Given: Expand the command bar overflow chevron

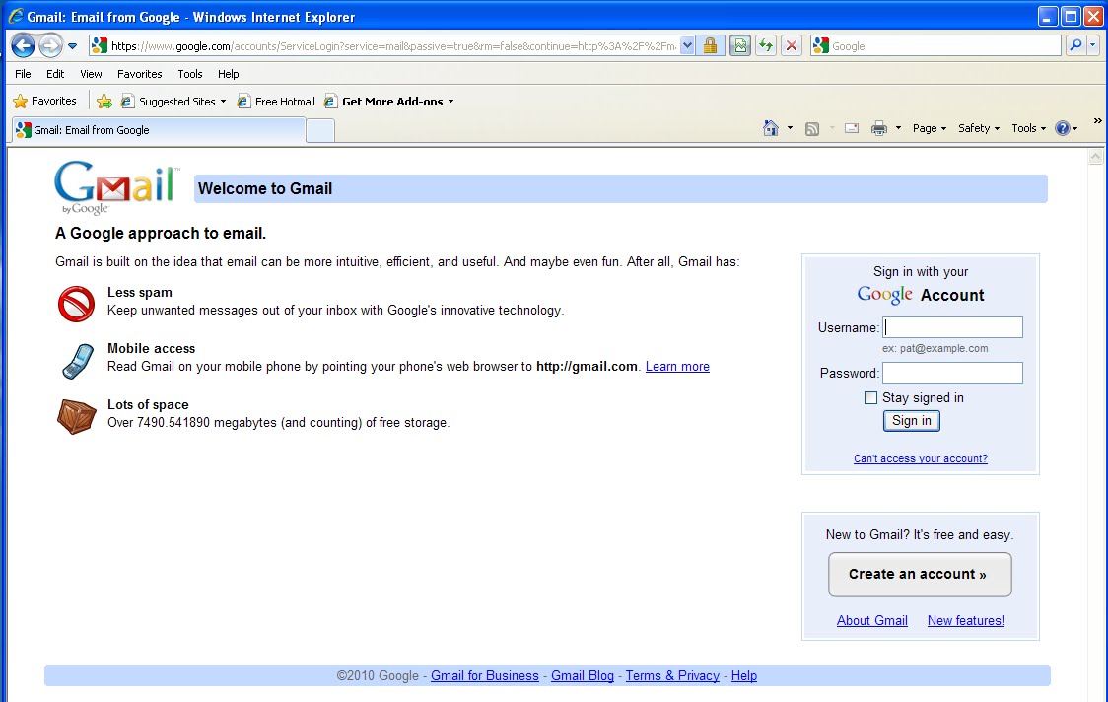Looking at the screenshot, I should pyautogui.click(x=1097, y=121).
